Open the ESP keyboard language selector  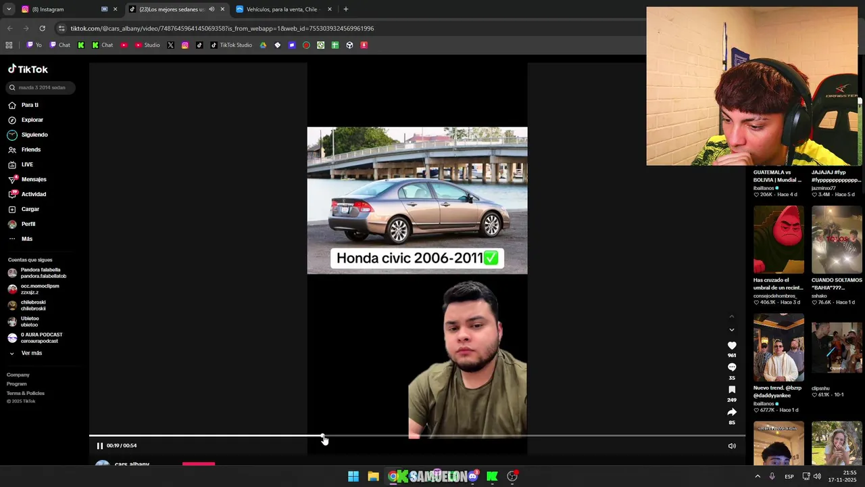pyautogui.click(x=789, y=476)
